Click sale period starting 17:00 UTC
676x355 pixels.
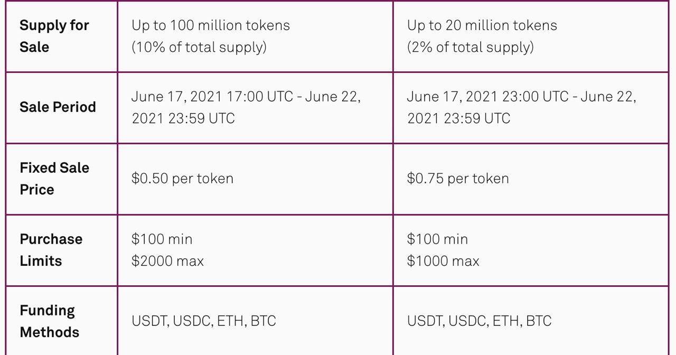click(246, 107)
